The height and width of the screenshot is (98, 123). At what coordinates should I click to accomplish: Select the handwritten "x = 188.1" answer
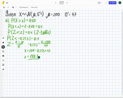pos(32,57)
